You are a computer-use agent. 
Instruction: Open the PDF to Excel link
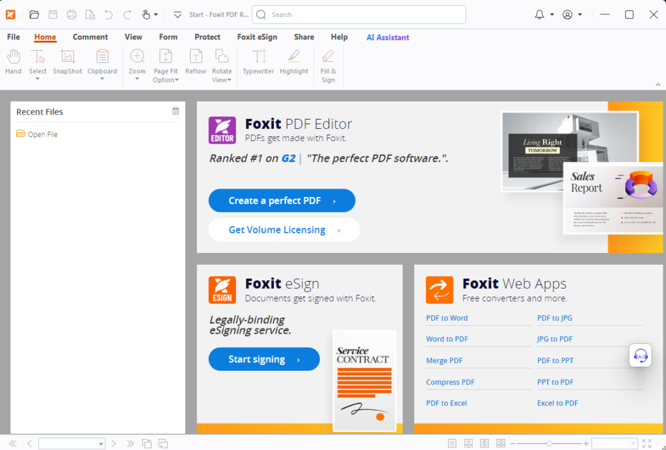click(446, 403)
